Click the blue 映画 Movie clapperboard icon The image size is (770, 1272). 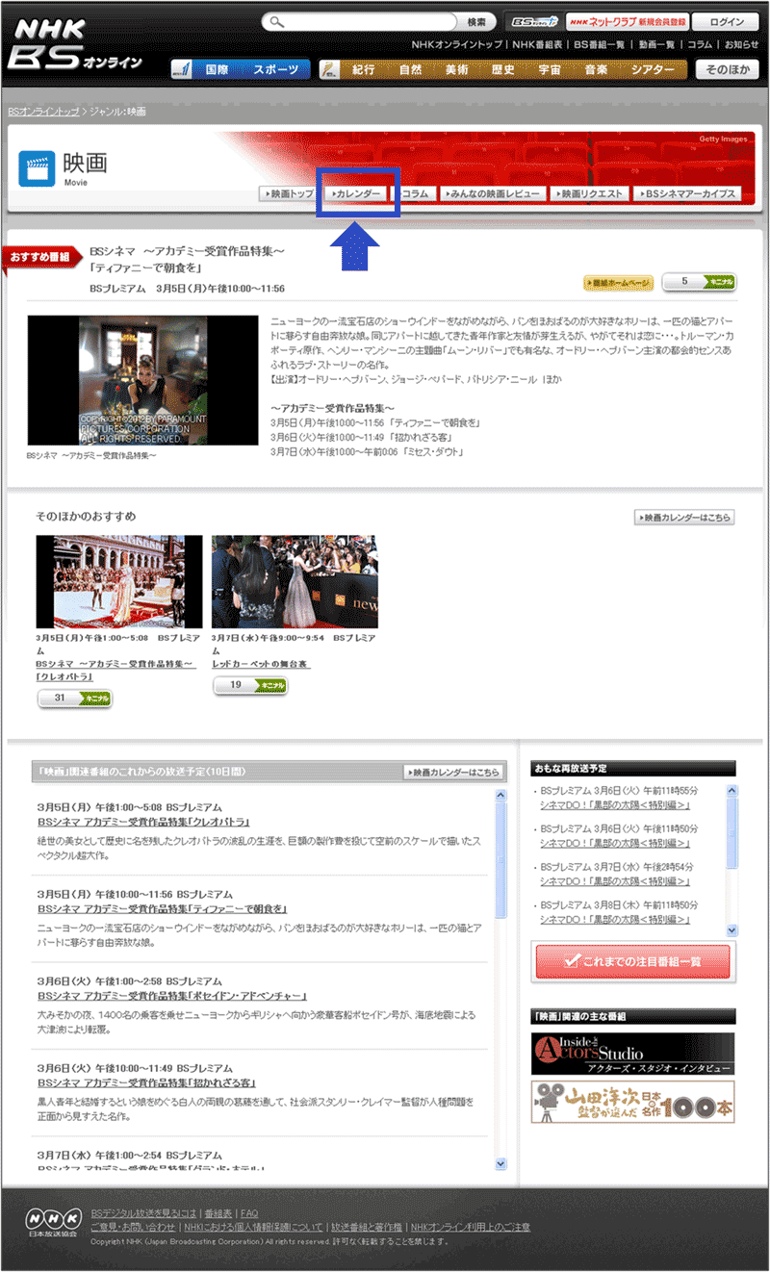point(37,167)
